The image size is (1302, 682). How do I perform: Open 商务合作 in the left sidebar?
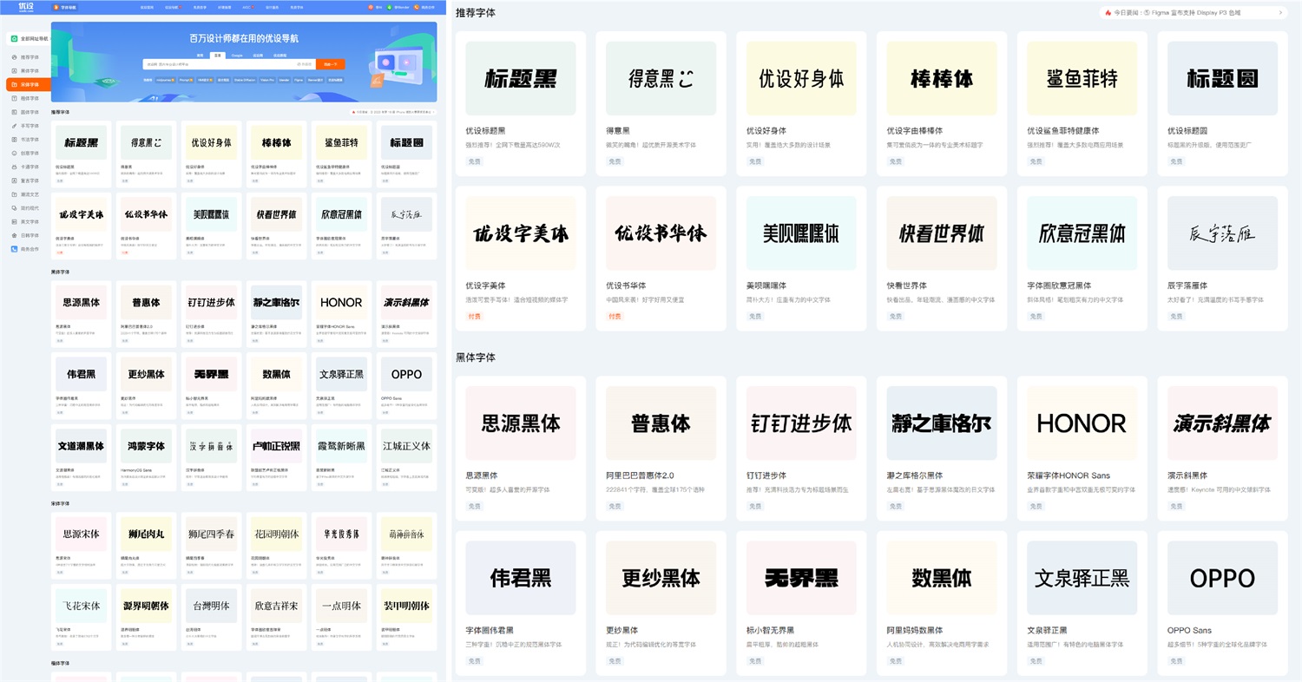[x=25, y=249]
